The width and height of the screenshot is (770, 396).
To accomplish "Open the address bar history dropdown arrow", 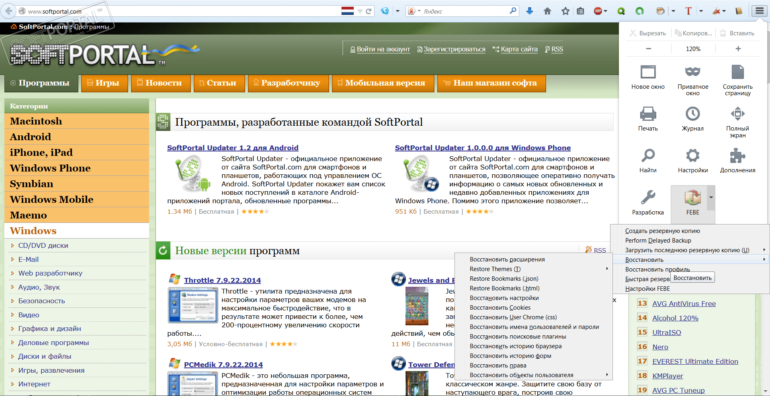I will coord(360,11).
